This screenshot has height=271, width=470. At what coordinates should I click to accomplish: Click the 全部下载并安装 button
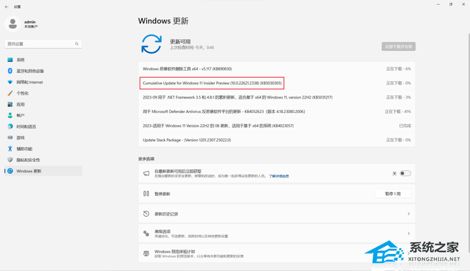[x=398, y=46]
